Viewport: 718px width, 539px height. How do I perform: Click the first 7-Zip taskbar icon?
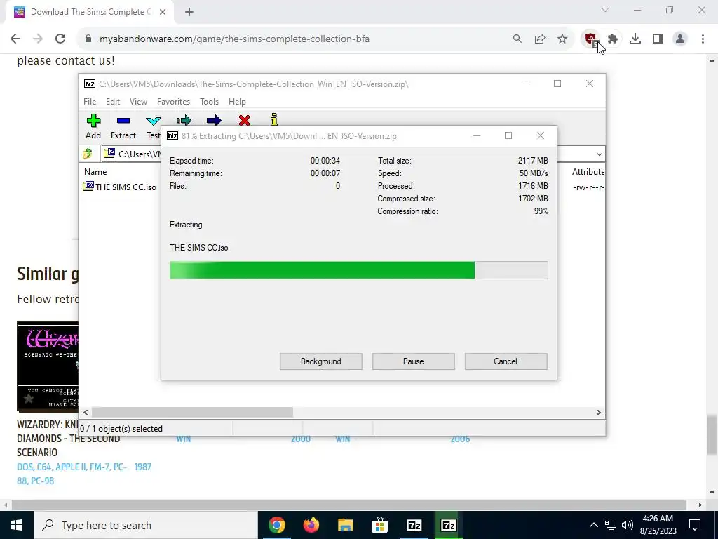(414, 525)
